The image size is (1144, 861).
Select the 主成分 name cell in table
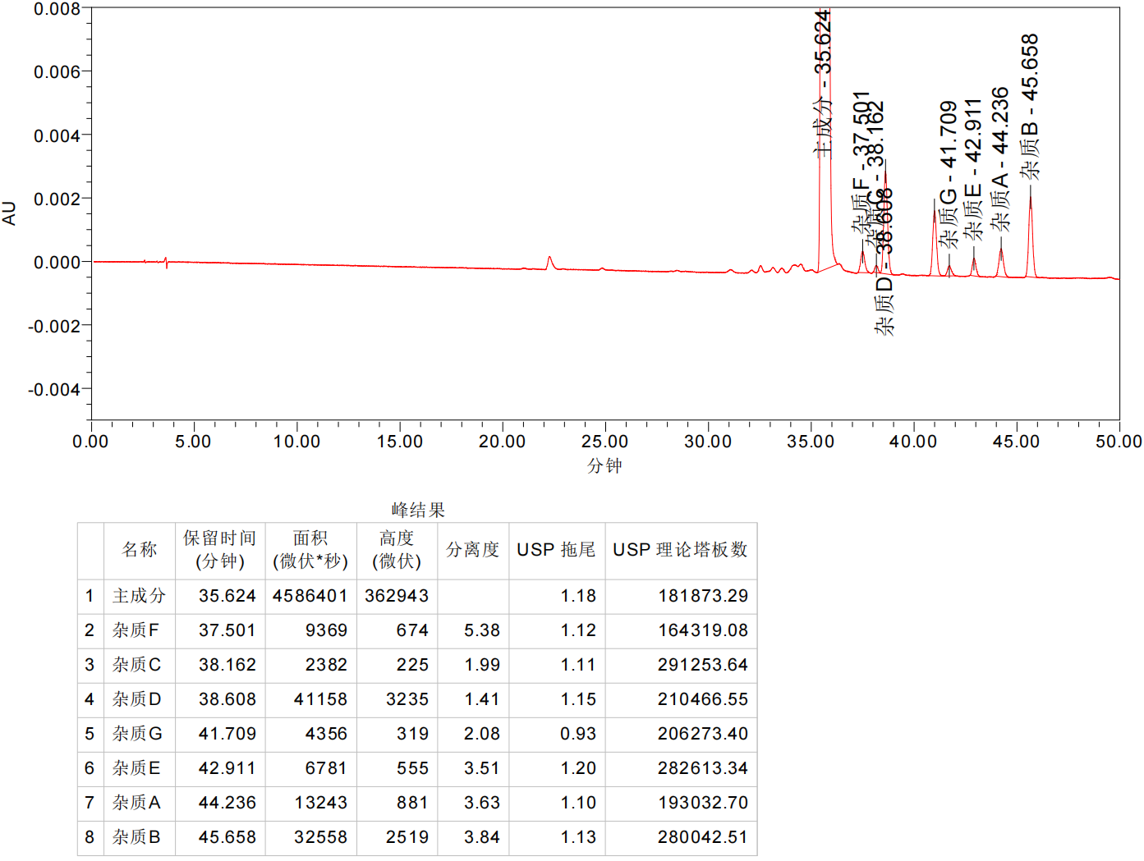tap(139, 596)
